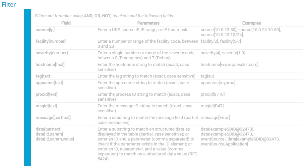Click the severity[number] field name

click(x=51, y=53)
